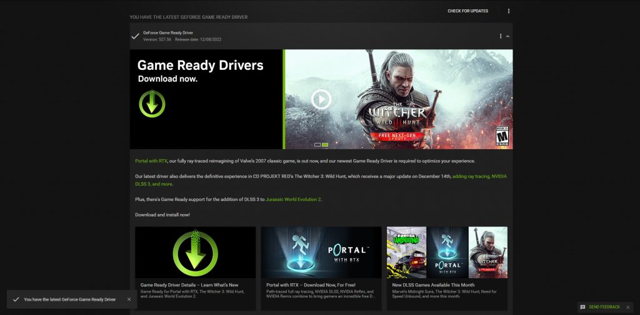Screen dimensions: 640x315
Task: Click the Release date: 12/08/2022 text
Action: point(198,39)
